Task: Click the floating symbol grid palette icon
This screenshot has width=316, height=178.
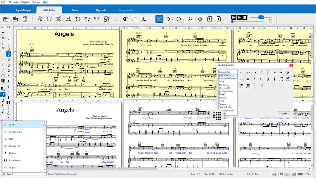Action: 217,116
